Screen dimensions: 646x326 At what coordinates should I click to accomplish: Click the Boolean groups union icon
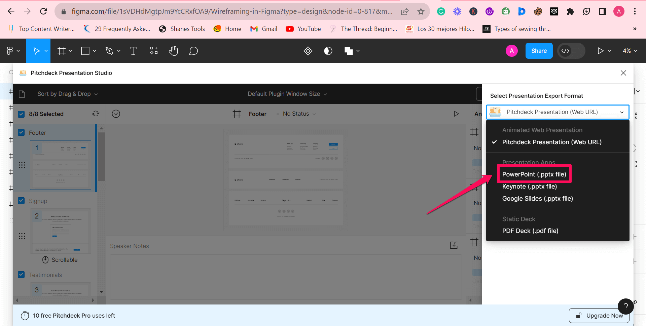click(349, 51)
